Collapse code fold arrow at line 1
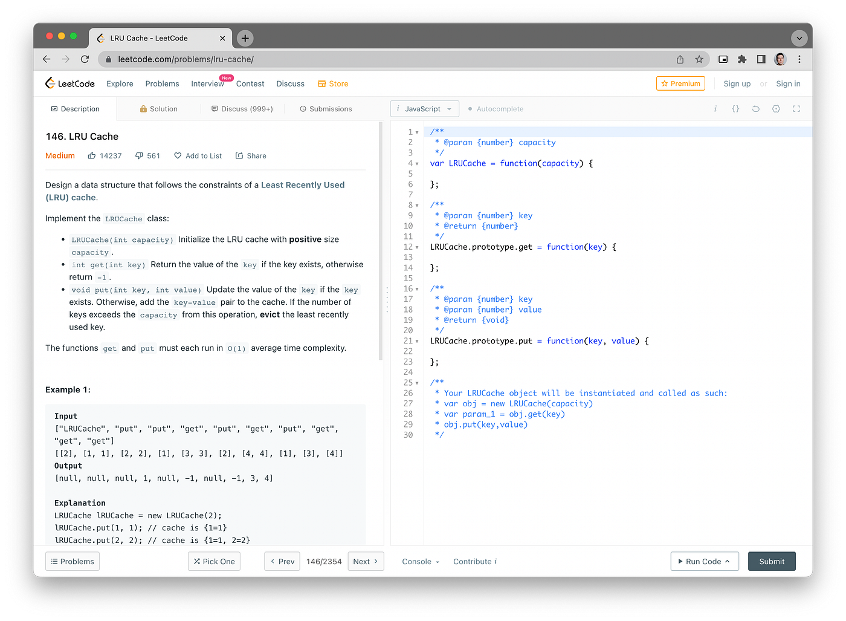Screen dimensions: 846x621 (x=417, y=132)
